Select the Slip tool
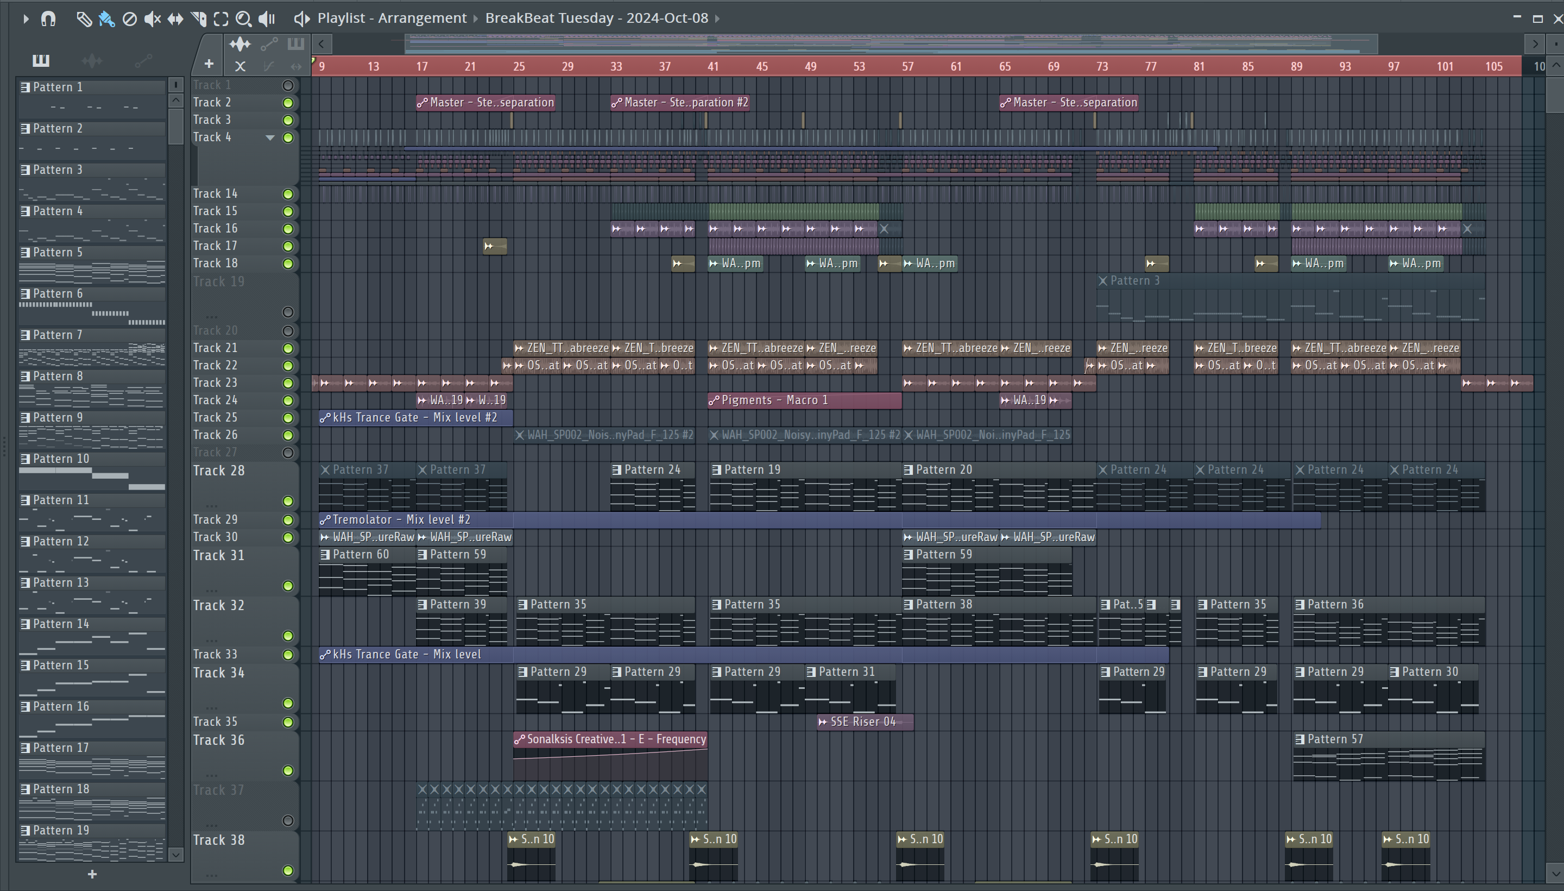This screenshot has width=1564, height=891. coord(175,19)
